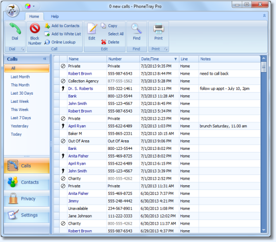Select the Jimmy 555-248-4442 row
Viewport: 276px width, 242px height.
(x=157, y=201)
